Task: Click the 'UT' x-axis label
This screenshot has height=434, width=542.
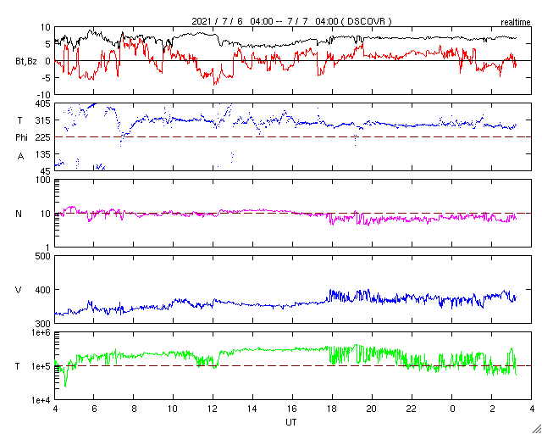Action: point(290,422)
